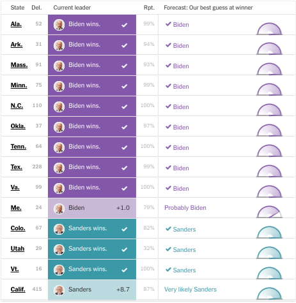Click Biden's photo in the Alabama row
The height and width of the screenshot is (303, 296).
[x=59, y=25]
